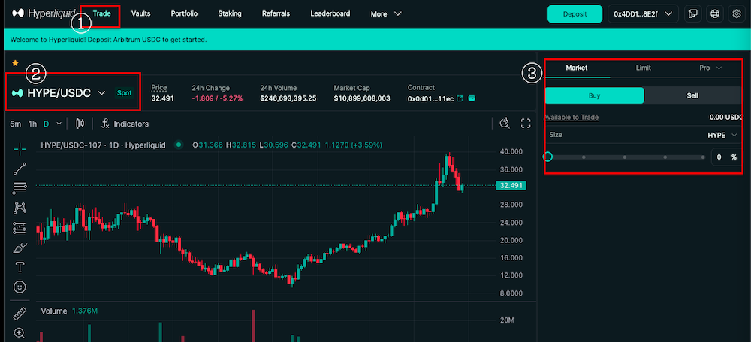Open Referrals page
This screenshot has width=751, height=342.
coord(276,13)
